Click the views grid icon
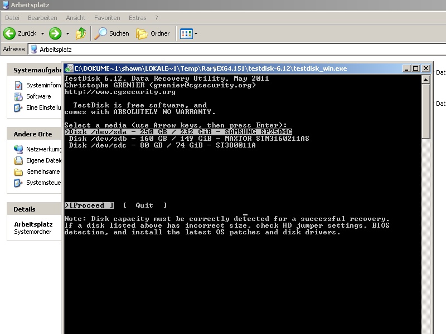Screen dimensions: 446x334 (186, 34)
